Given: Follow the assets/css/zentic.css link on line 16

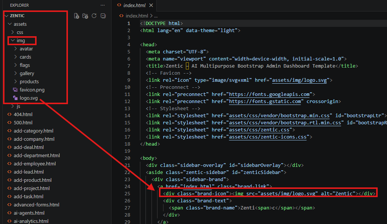Looking at the screenshot, I should click(259, 130).
